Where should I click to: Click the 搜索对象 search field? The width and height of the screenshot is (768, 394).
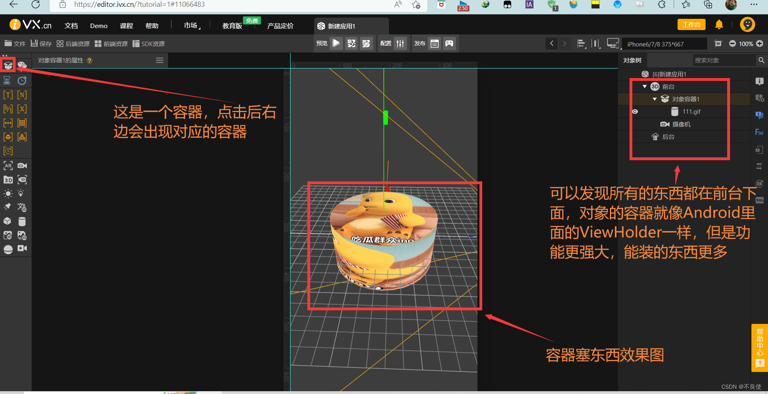click(724, 60)
